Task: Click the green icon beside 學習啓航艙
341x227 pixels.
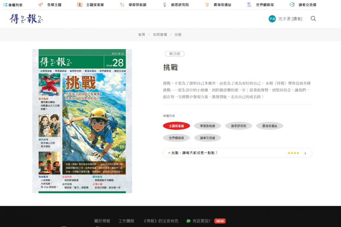Action: (x=122, y=5)
